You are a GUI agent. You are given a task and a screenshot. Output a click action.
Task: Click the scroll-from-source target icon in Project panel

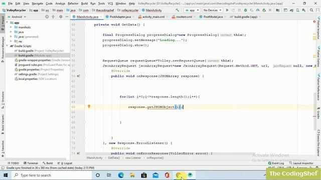pyautogui.click(x=47, y=16)
